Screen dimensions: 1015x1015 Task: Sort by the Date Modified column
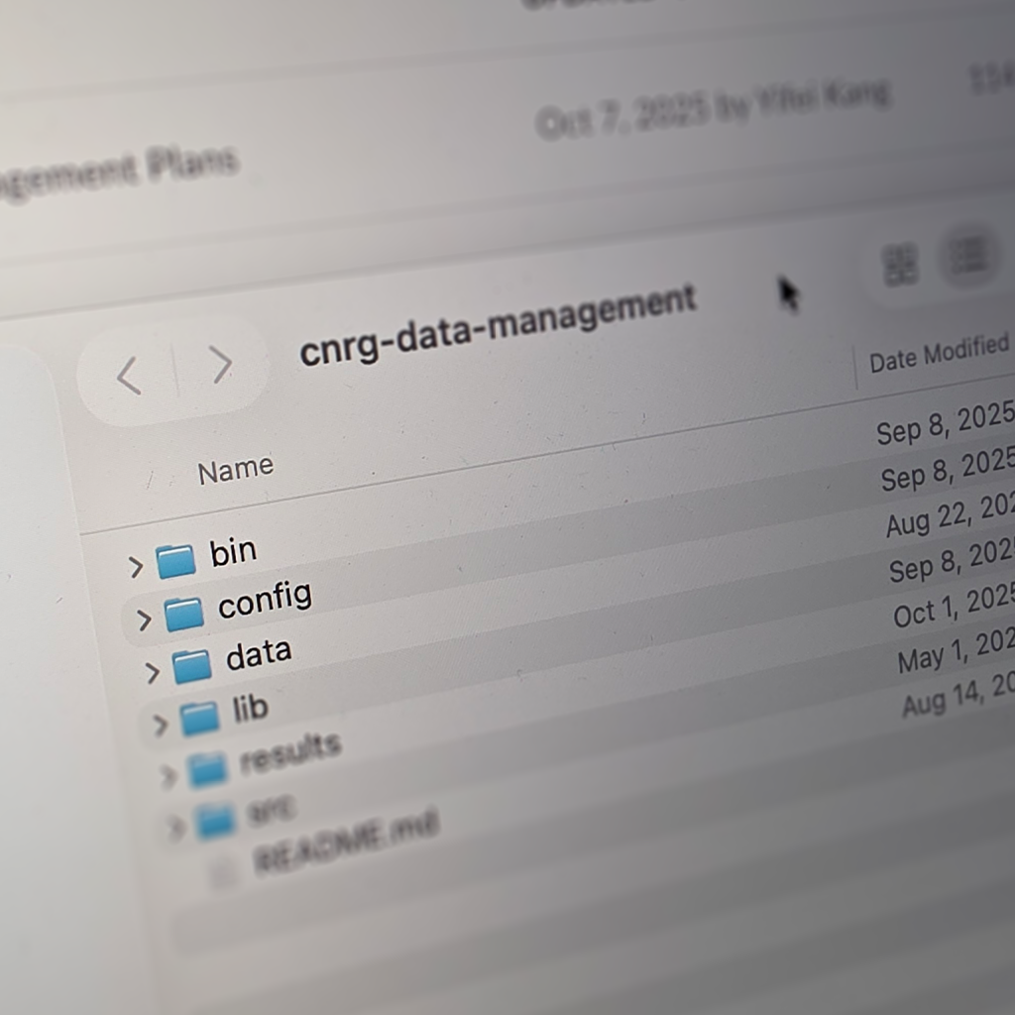pos(938,353)
